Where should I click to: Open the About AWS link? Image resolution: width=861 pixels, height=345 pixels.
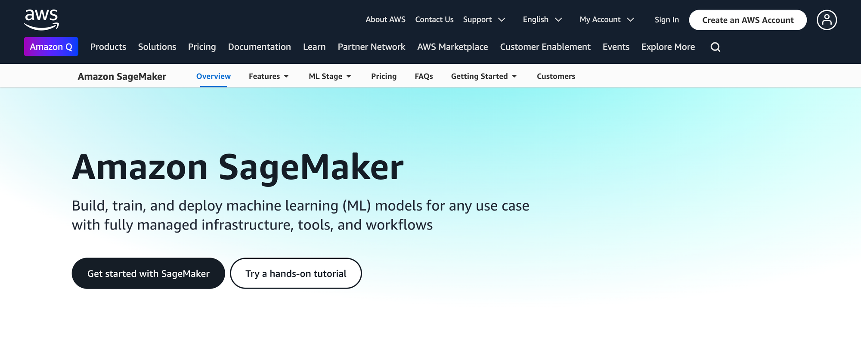tap(385, 19)
